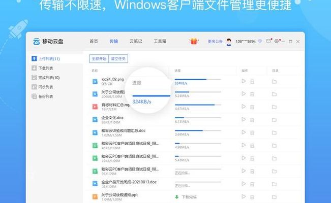331x203 pixels.
Task: Open the gift box promotion icon
Action: pos(194,41)
